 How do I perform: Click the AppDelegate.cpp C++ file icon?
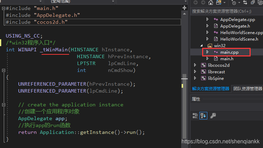pos(216,20)
